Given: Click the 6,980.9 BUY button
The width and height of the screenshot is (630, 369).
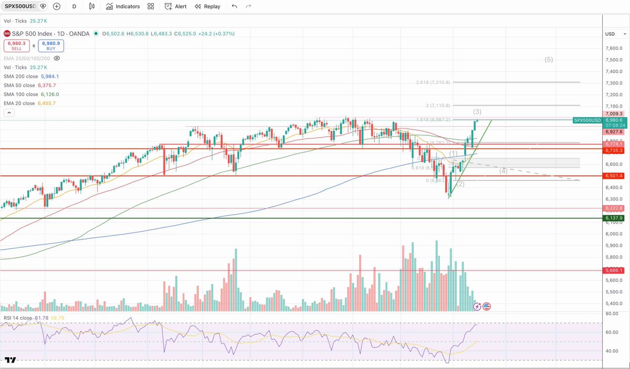Looking at the screenshot, I should click(51, 46).
